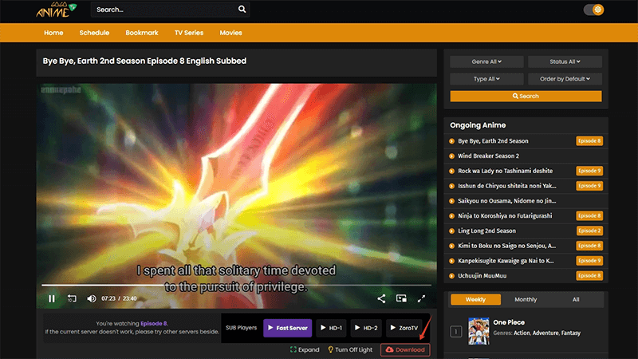The height and width of the screenshot is (359, 638).
Task: Go to Bookmark page
Action: pos(142,33)
